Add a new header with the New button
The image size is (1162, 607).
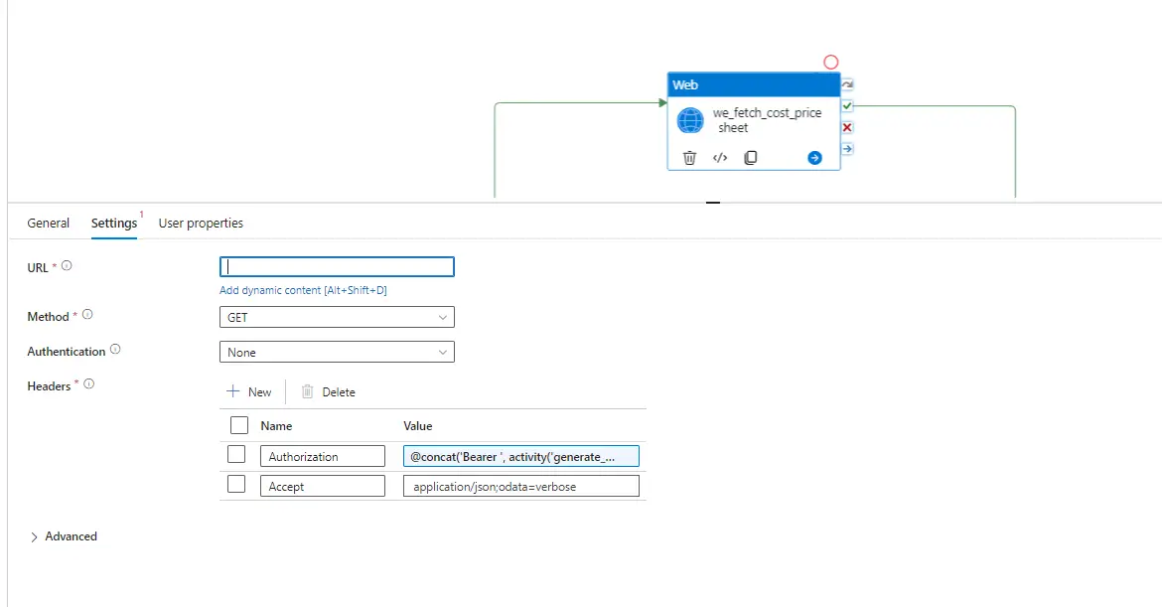tap(249, 391)
